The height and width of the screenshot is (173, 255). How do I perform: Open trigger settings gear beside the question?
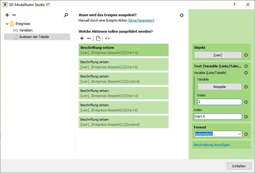pos(182,15)
